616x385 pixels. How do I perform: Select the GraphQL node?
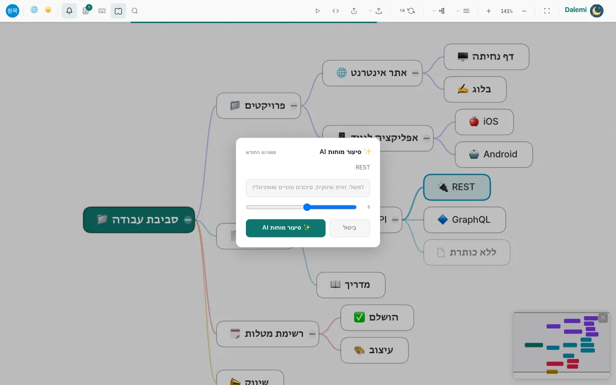(464, 220)
